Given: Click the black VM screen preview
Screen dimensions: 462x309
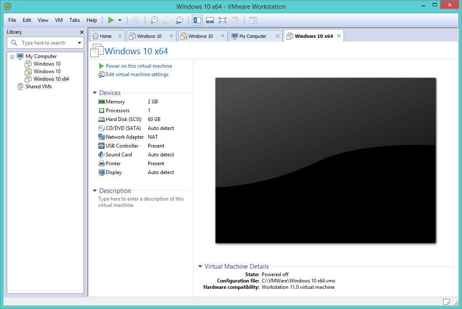Looking at the screenshot, I should 325,161.
